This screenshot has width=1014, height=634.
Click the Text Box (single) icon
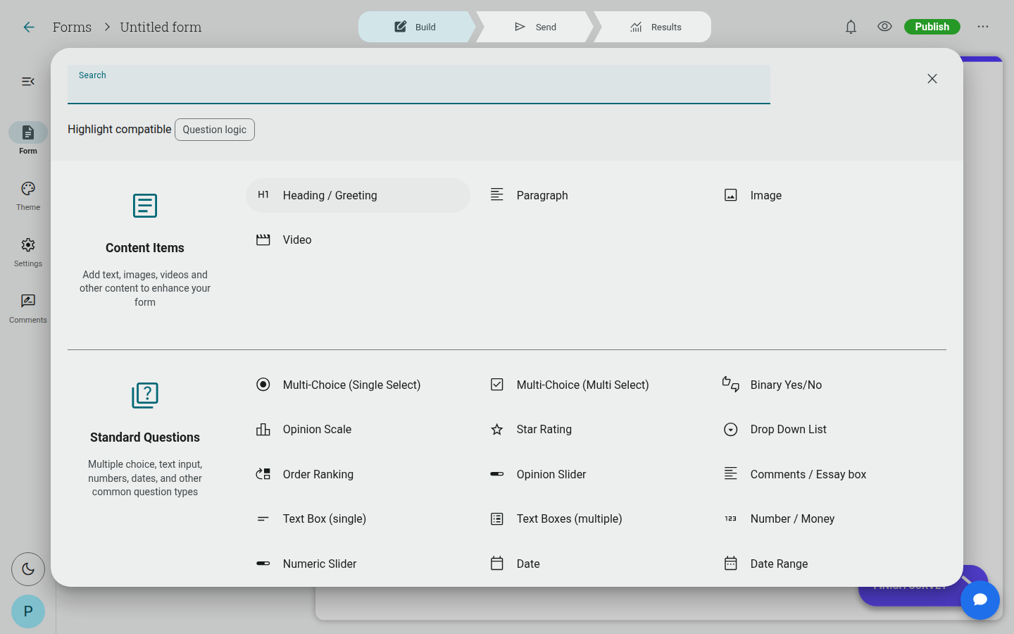pyautogui.click(x=263, y=519)
